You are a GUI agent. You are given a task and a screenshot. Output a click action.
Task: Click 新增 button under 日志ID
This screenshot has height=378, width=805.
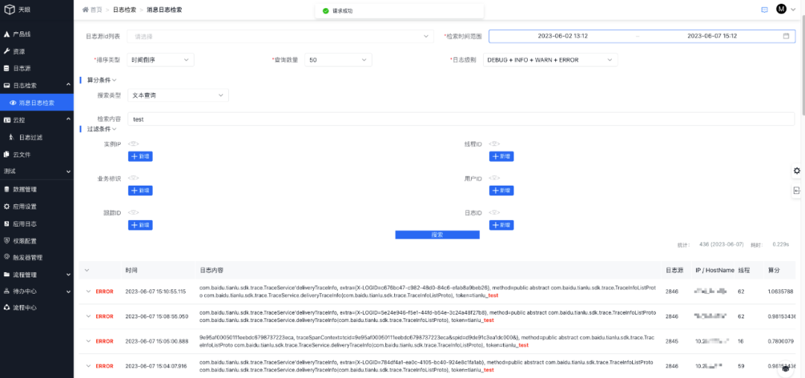(x=502, y=225)
